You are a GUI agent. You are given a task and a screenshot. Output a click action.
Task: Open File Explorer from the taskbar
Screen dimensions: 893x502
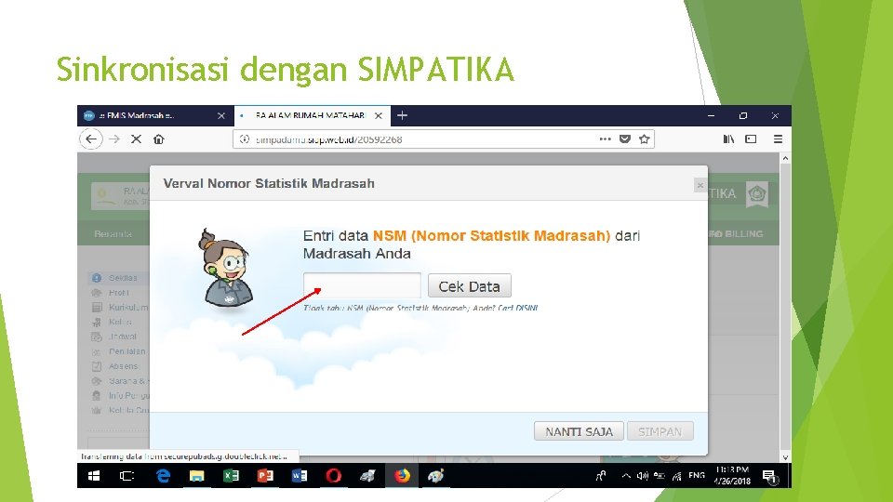(x=197, y=476)
